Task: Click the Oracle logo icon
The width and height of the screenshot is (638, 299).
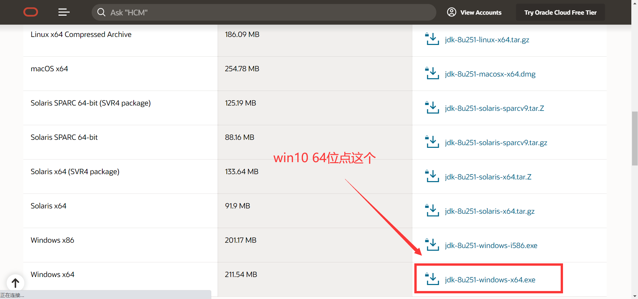Action: coord(31,12)
